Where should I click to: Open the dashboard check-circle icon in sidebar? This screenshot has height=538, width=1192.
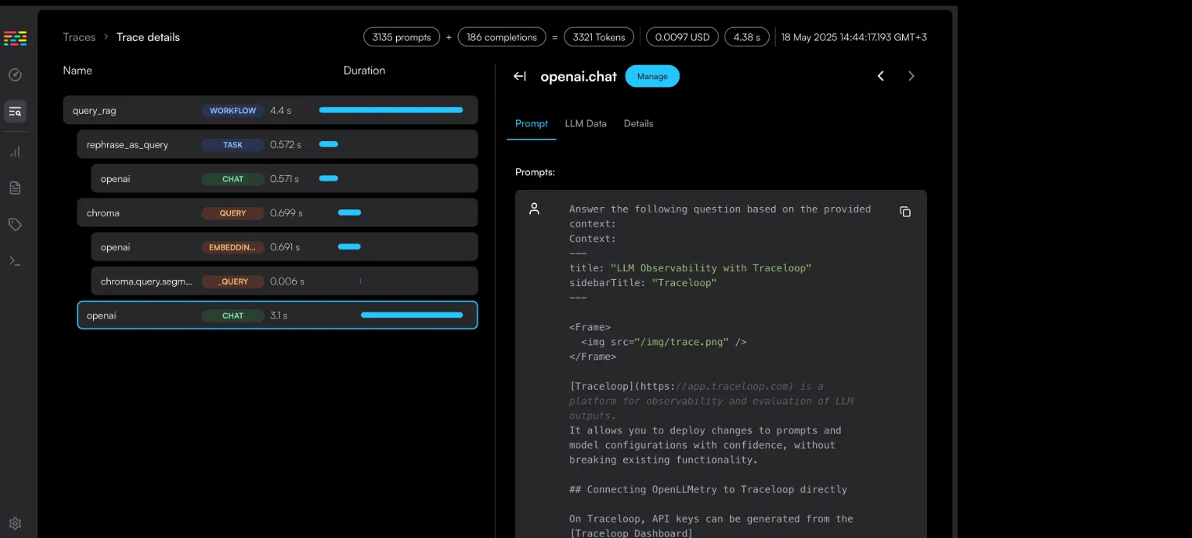click(15, 74)
